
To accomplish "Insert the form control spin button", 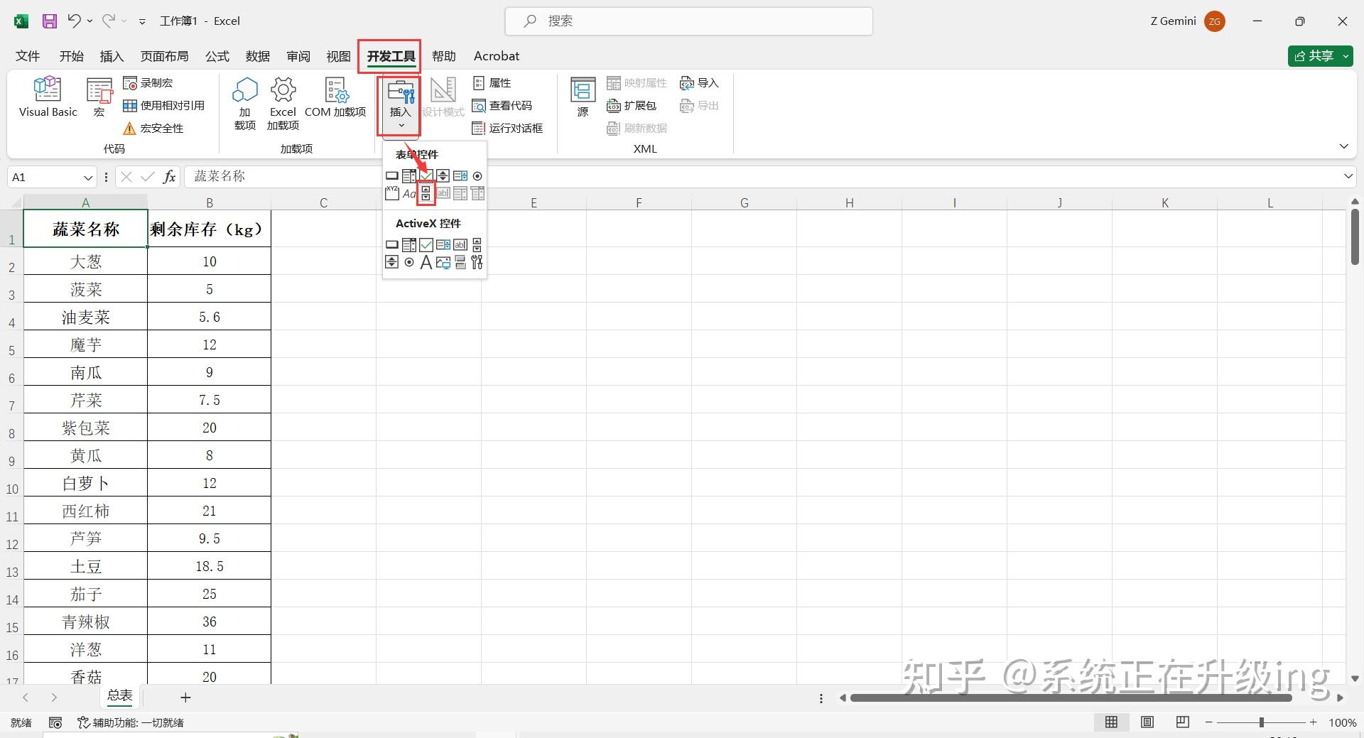I will (443, 175).
